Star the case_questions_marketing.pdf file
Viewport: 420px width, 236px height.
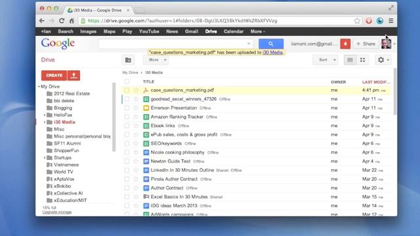[136, 90]
